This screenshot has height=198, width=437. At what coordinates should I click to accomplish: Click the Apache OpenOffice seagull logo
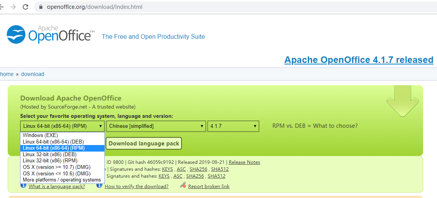pyautogui.click(x=16, y=35)
